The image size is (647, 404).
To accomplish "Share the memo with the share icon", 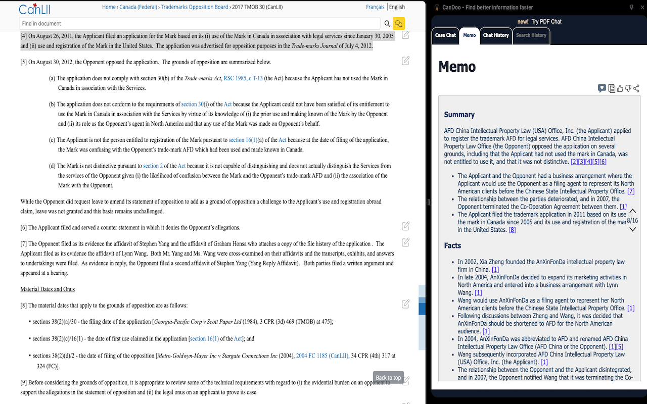I will click(x=636, y=88).
